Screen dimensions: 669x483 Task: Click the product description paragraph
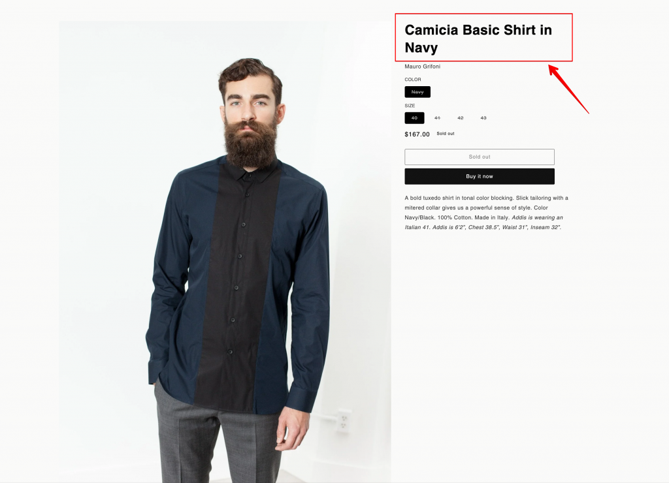pyautogui.click(x=486, y=212)
